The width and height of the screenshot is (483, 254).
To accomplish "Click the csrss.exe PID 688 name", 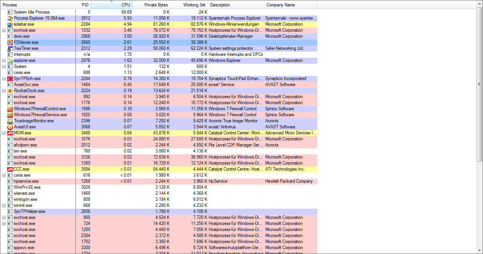I will [22, 72].
